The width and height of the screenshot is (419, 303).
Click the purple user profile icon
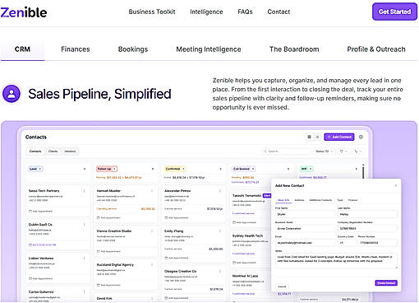12,94
